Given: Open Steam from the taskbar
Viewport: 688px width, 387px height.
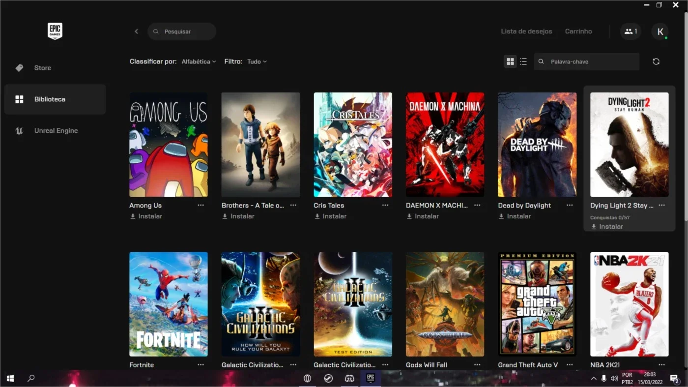Looking at the screenshot, I should (x=328, y=379).
